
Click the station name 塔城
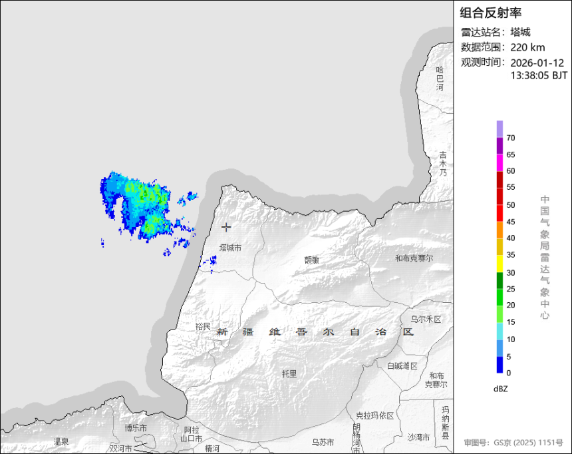tap(520, 32)
